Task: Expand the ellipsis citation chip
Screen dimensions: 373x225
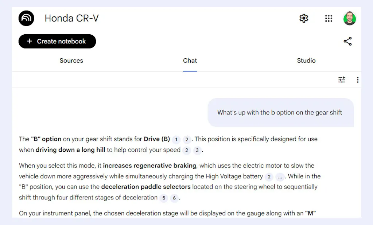Action: tap(280, 177)
